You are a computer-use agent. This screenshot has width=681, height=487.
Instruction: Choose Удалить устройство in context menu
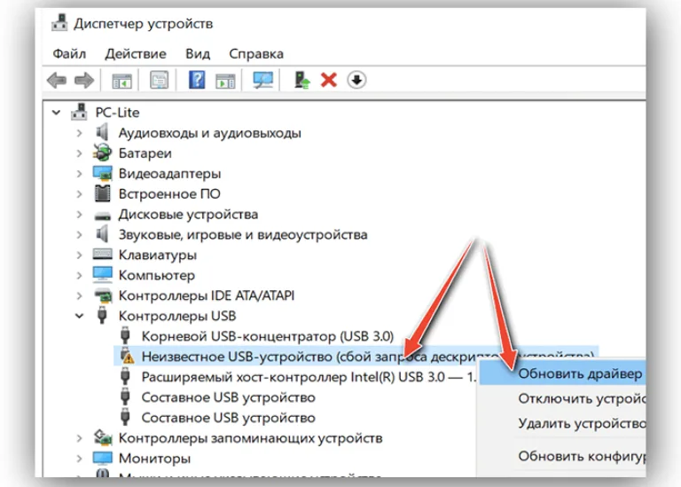[x=561, y=423]
